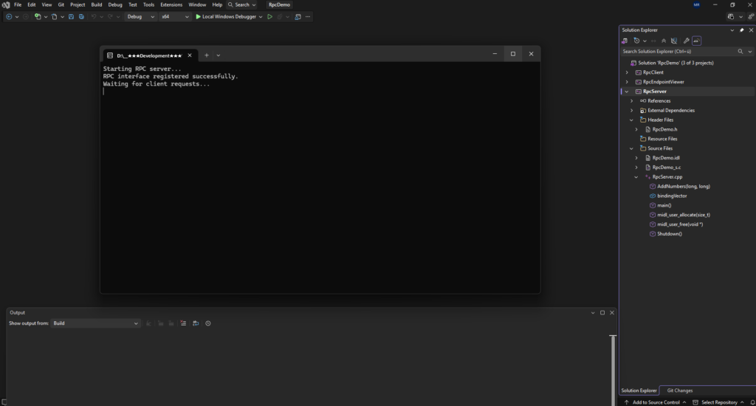756x406 pixels.
Task: Click the Find in Files toolbar icon
Action: [x=298, y=17]
